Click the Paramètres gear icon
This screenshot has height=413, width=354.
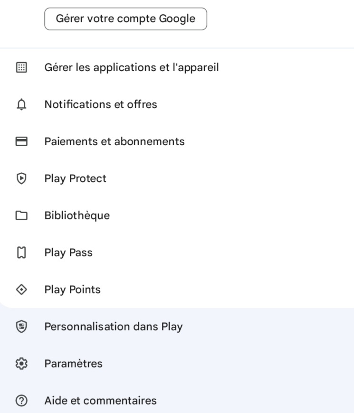coord(21,364)
